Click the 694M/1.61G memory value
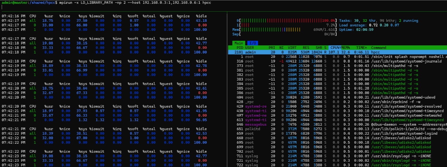Image resolution: width=447 pixels, height=167 pixels. (x=324, y=30)
